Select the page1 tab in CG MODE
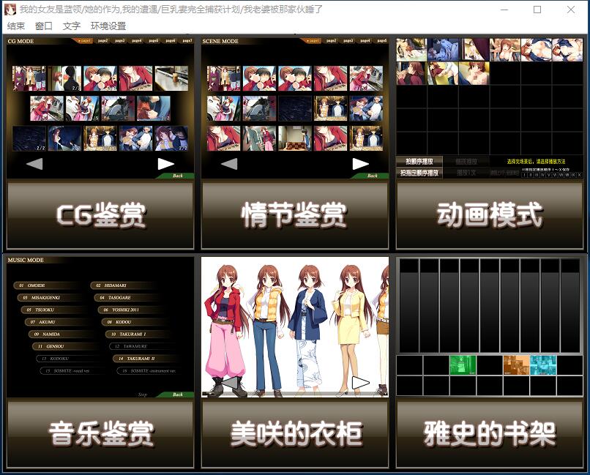 (x=85, y=40)
